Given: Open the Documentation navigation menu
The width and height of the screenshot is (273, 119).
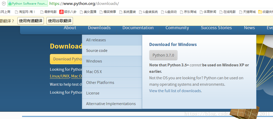Looking at the screenshot, I should [x=138, y=28].
